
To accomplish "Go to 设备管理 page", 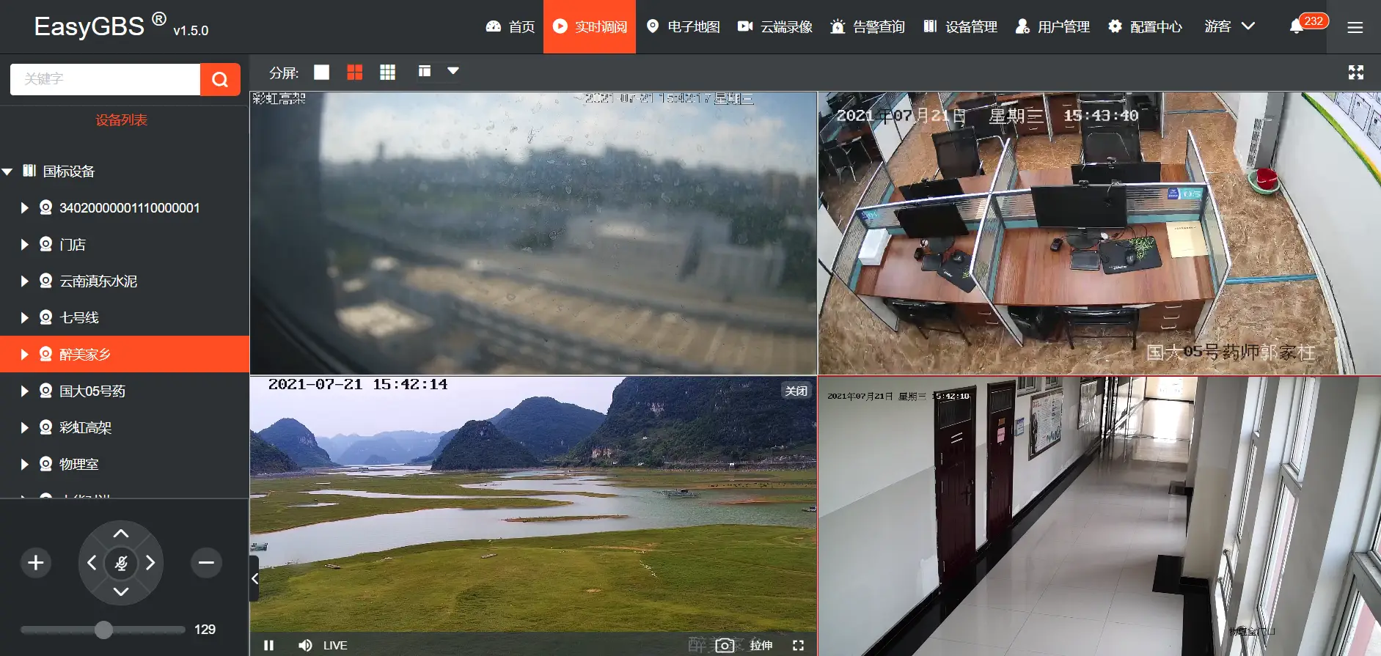I will (960, 26).
